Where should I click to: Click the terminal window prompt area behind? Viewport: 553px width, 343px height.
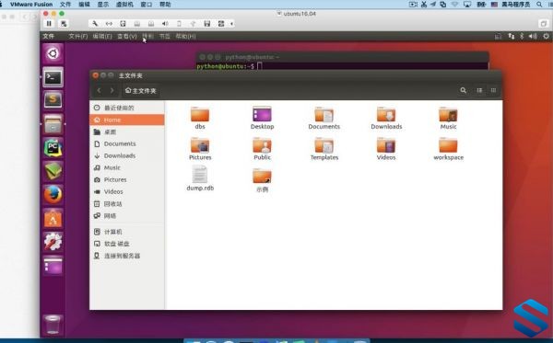[342, 66]
